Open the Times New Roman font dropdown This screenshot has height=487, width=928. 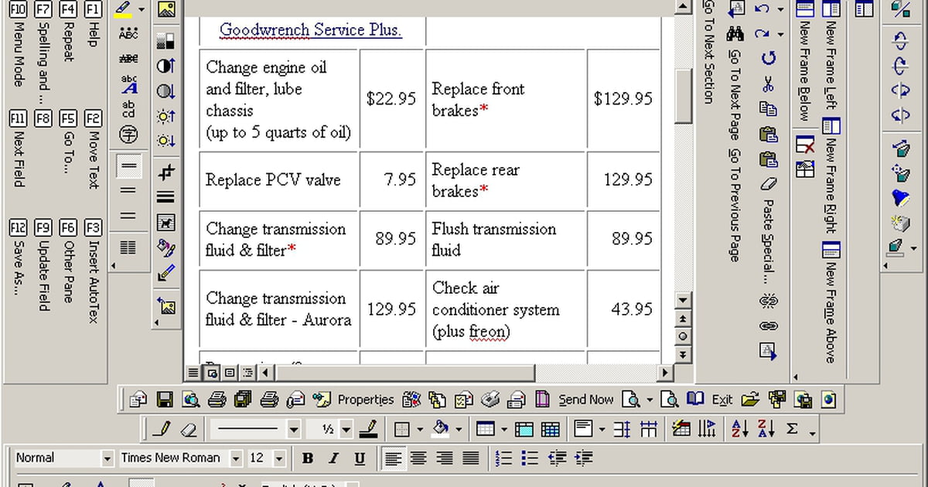(236, 458)
